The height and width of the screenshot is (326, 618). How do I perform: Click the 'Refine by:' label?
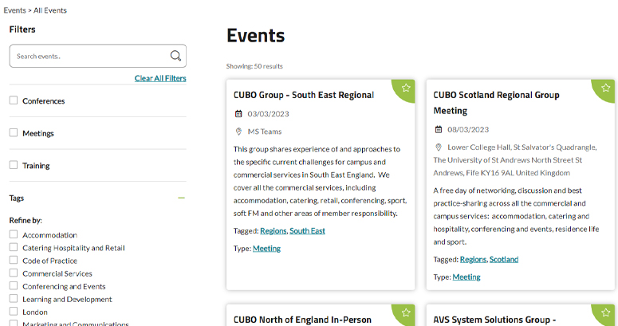tap(26, 220)
